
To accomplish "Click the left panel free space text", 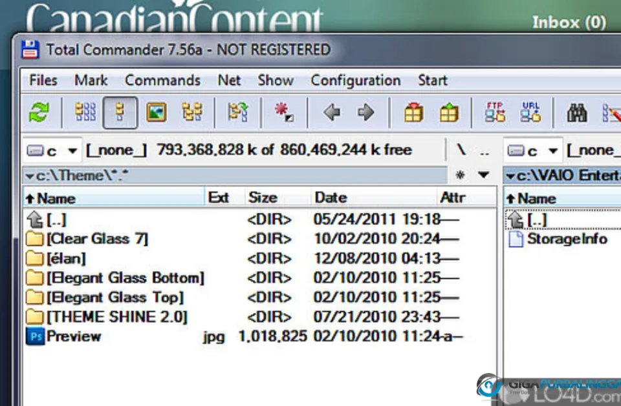I will coord(285,150).
